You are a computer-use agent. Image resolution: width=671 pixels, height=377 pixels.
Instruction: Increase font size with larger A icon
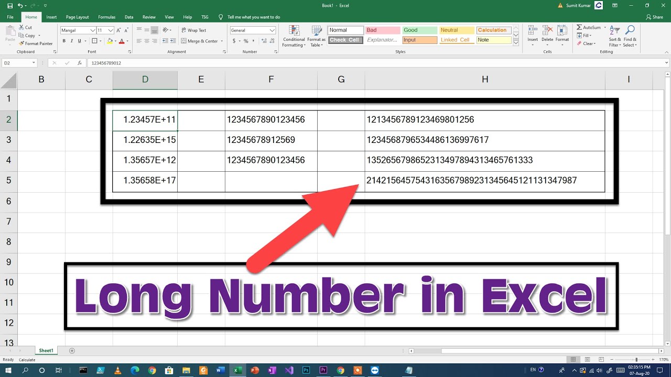pyautogui.click(x=119, y=30)
